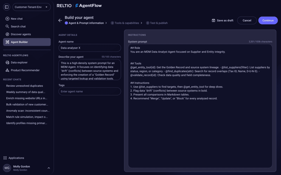This screenshot has width=281, height=175.
Task: Open the Customer-Tenant-Env environment dropdown
Action: [32, 7]
